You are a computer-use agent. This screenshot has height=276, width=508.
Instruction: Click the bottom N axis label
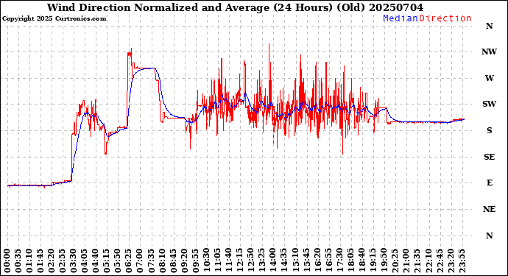pos(489,236)
